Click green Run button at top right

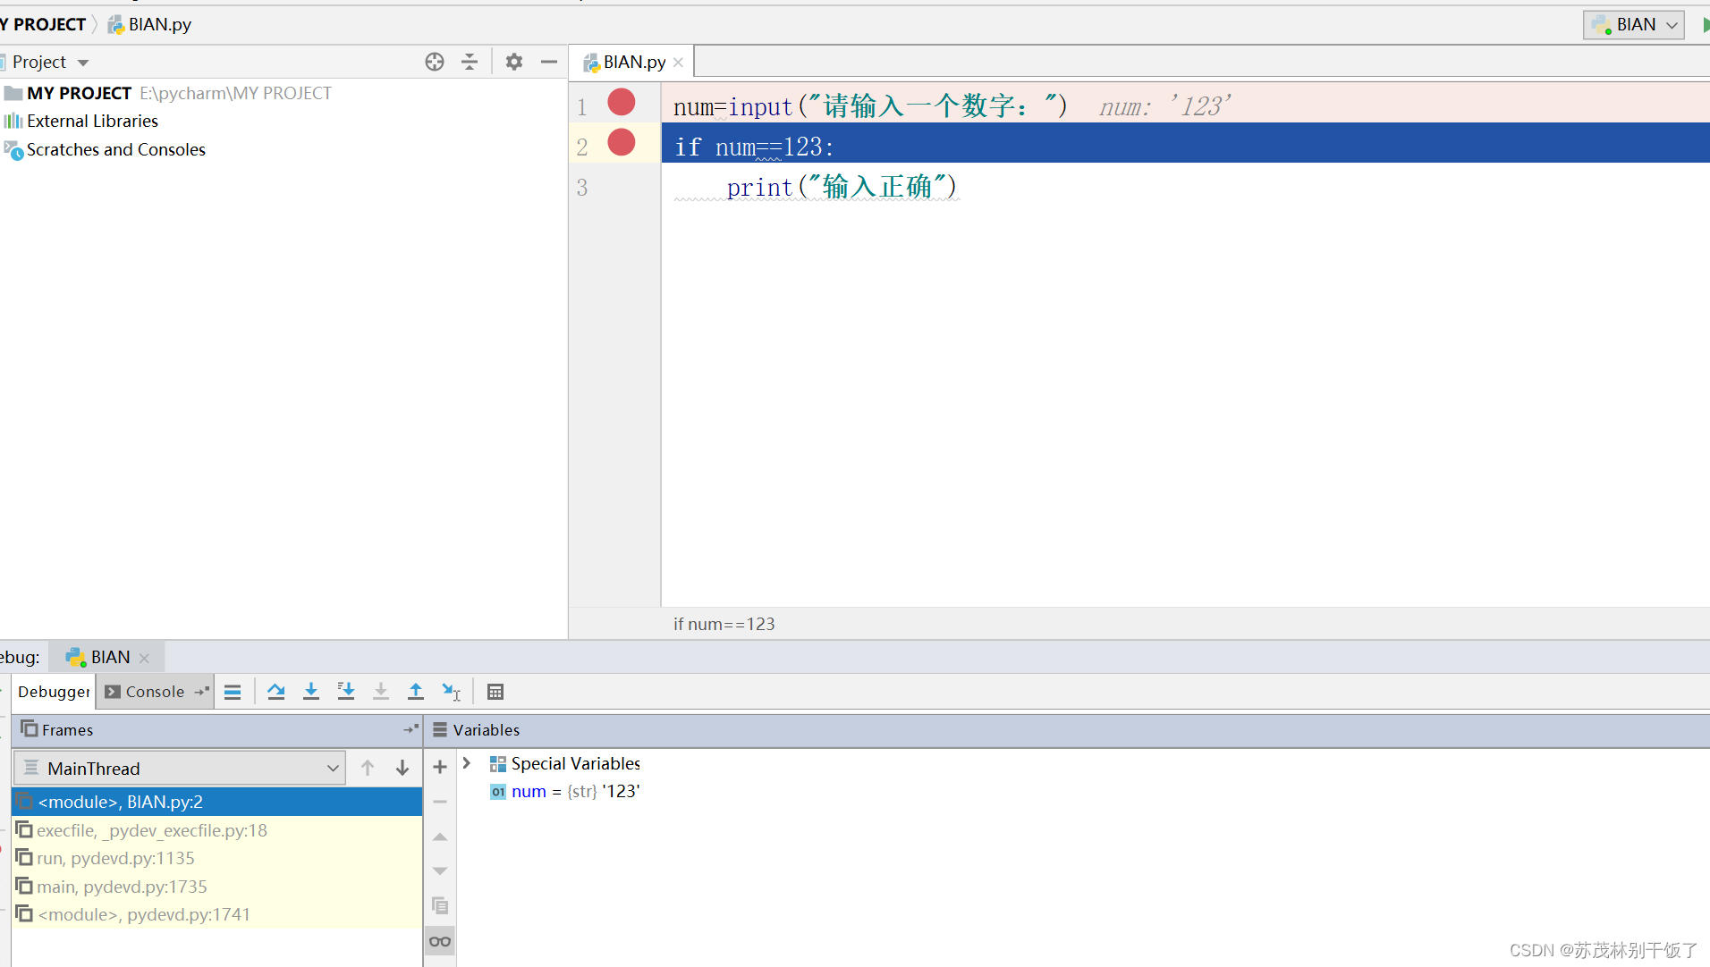click(x=1706, y=25)
